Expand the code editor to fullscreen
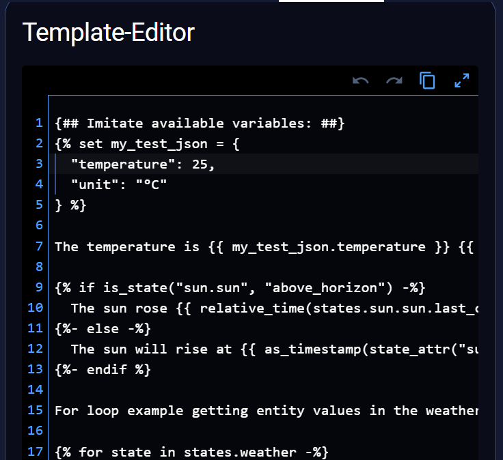 461,81
